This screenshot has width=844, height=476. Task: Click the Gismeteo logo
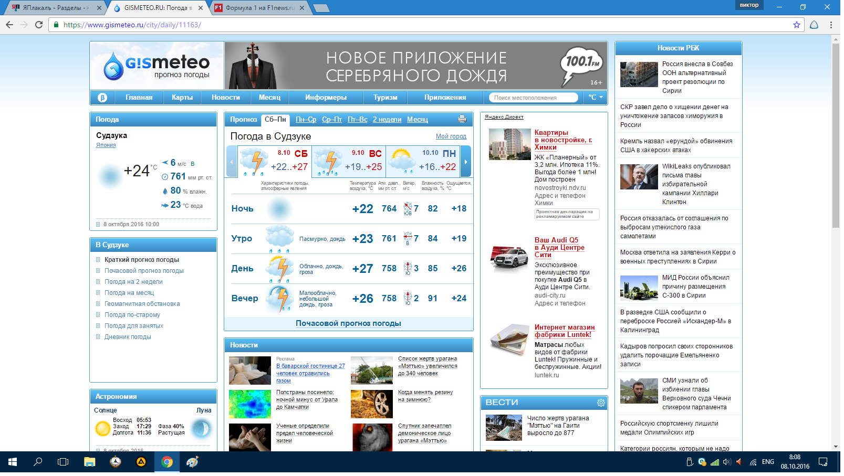click(x=157, y=66)
